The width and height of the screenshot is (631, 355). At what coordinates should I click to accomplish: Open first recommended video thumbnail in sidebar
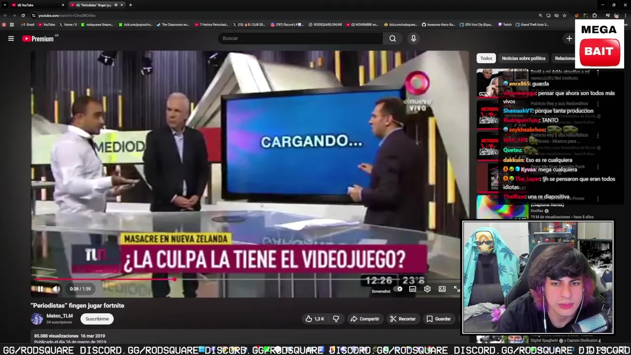click(502, 83)
